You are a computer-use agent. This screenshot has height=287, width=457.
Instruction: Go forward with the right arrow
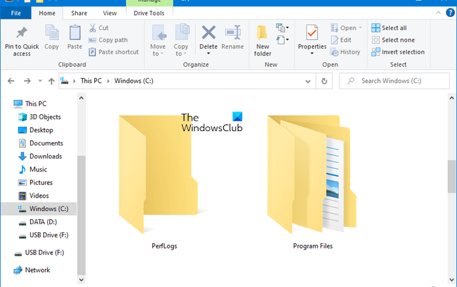pos(27,81)
